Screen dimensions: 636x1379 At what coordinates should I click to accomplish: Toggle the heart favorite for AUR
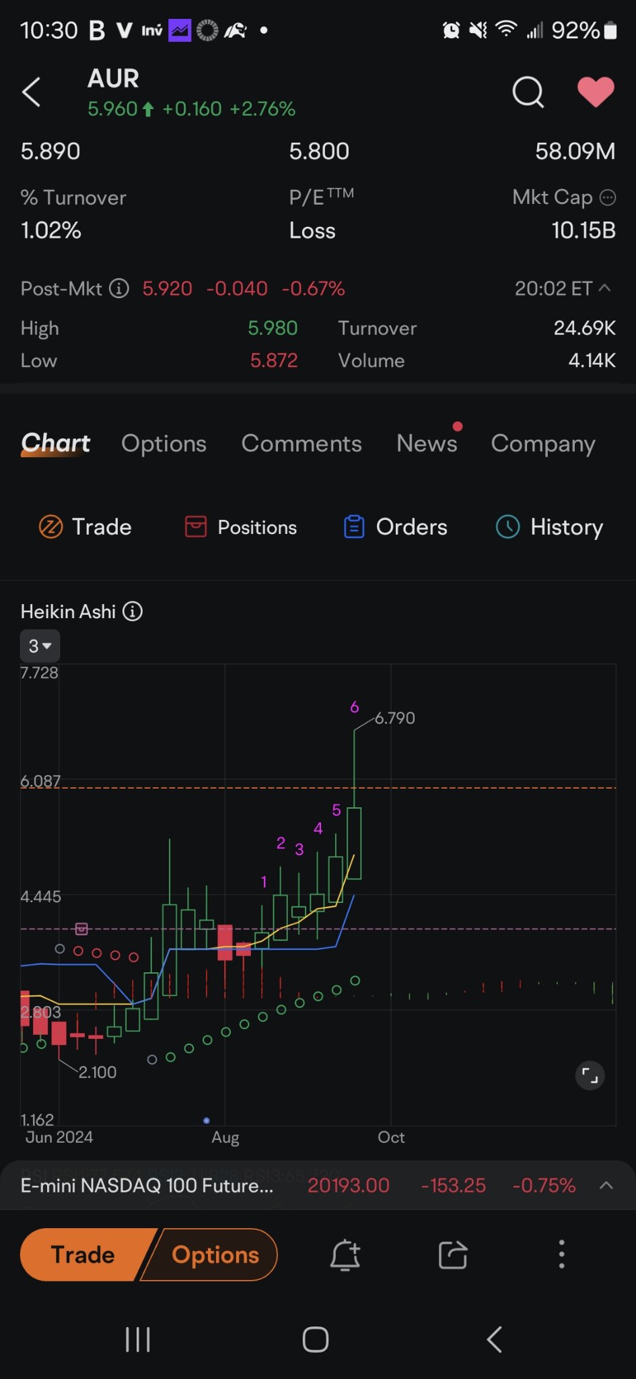596,92
